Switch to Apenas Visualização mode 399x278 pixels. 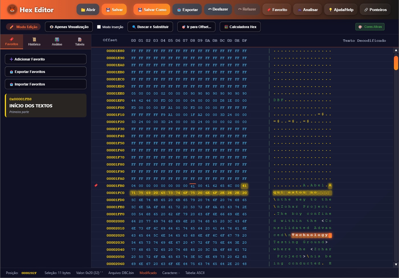point(69,27)
